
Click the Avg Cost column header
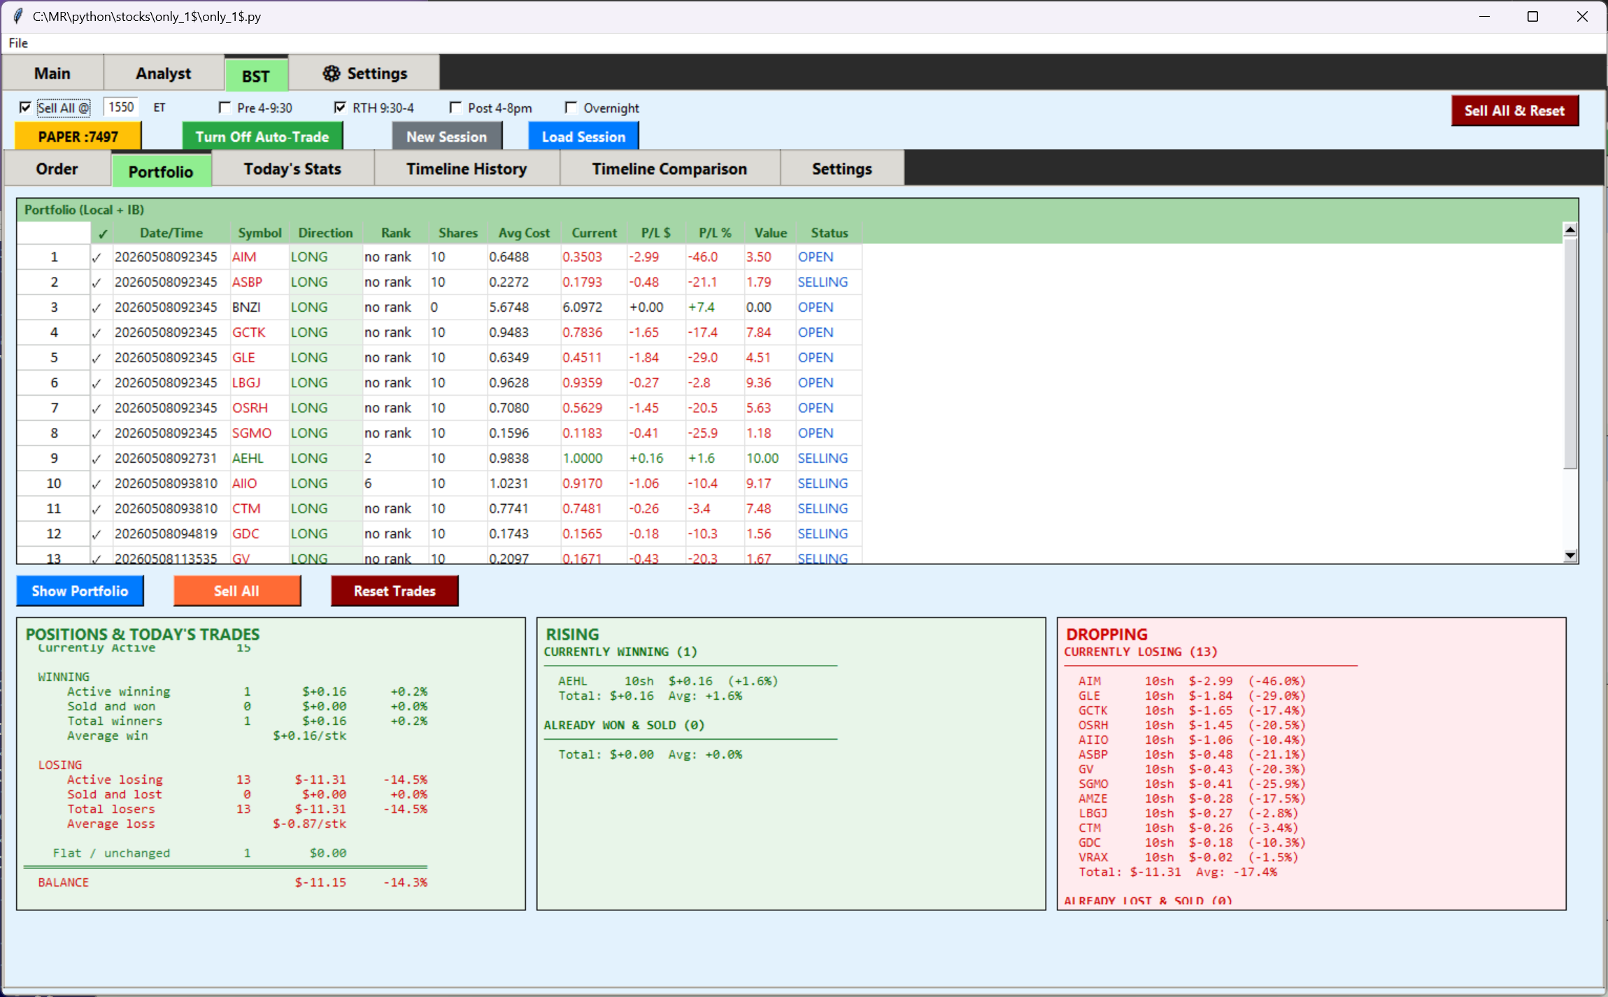(x=524, y=233)
